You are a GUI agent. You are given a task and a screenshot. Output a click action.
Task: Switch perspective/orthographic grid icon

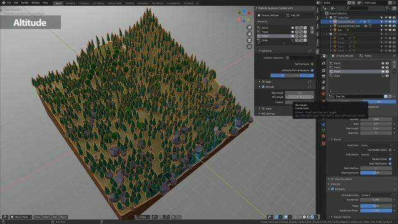[249, 47]
